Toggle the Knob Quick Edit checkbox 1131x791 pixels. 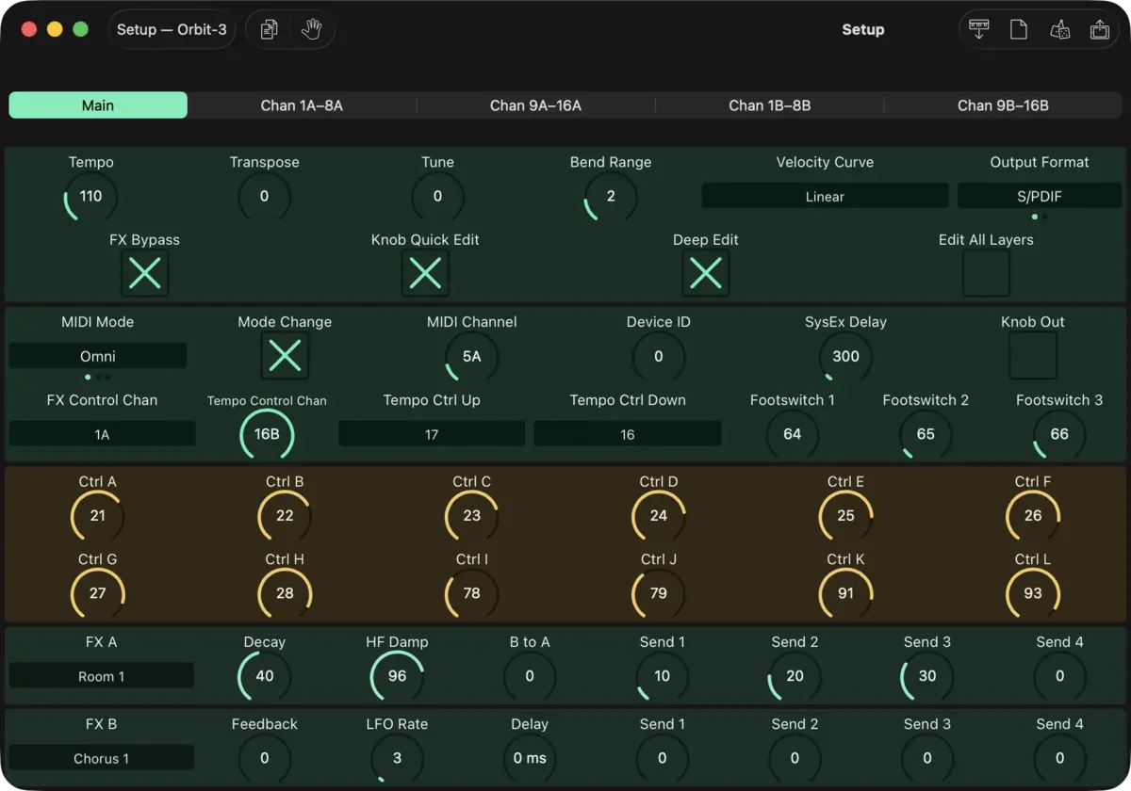(425, 274)
